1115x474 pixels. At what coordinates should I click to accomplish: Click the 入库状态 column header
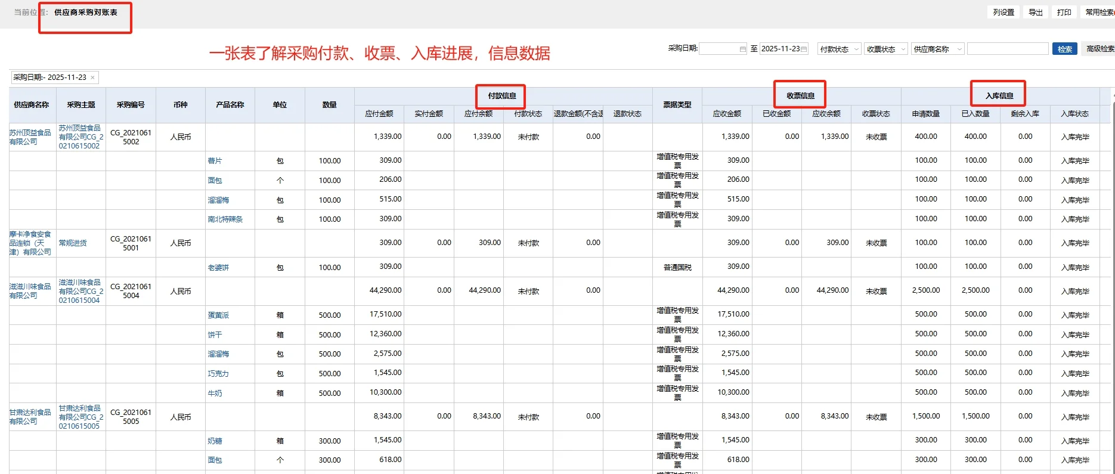pyautogui.click(x=1075, y=114)
